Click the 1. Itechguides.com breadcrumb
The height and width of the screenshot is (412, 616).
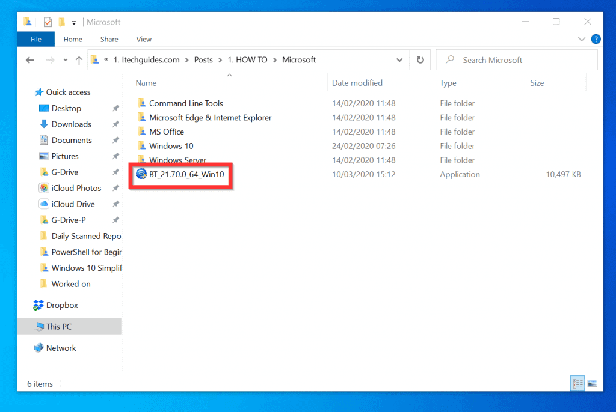pyautogui.click(x=147, y=60)
